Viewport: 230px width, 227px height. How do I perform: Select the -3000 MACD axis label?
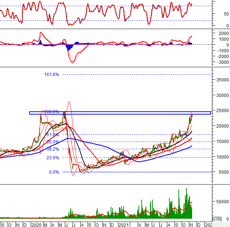(222, 62)
